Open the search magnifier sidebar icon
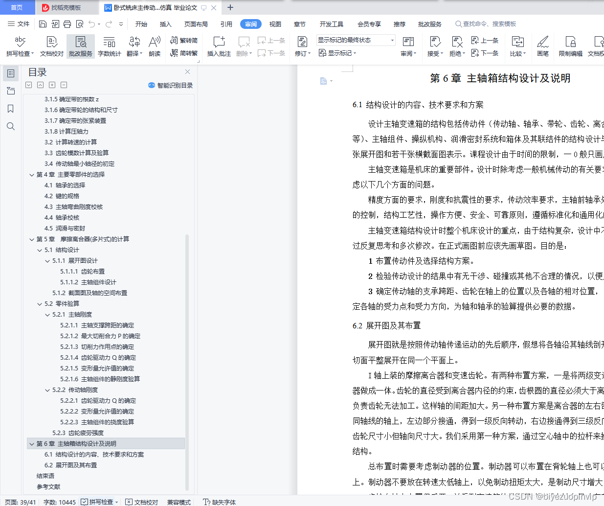Viewport: 604px width, 506px height. pos(11,126)
